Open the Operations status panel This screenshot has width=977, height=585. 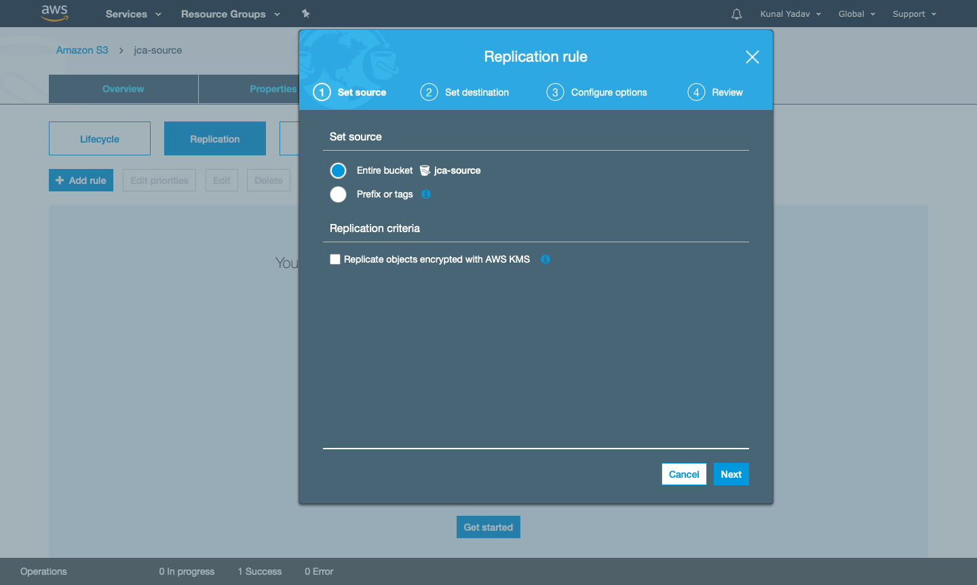[x=43, y=571]
